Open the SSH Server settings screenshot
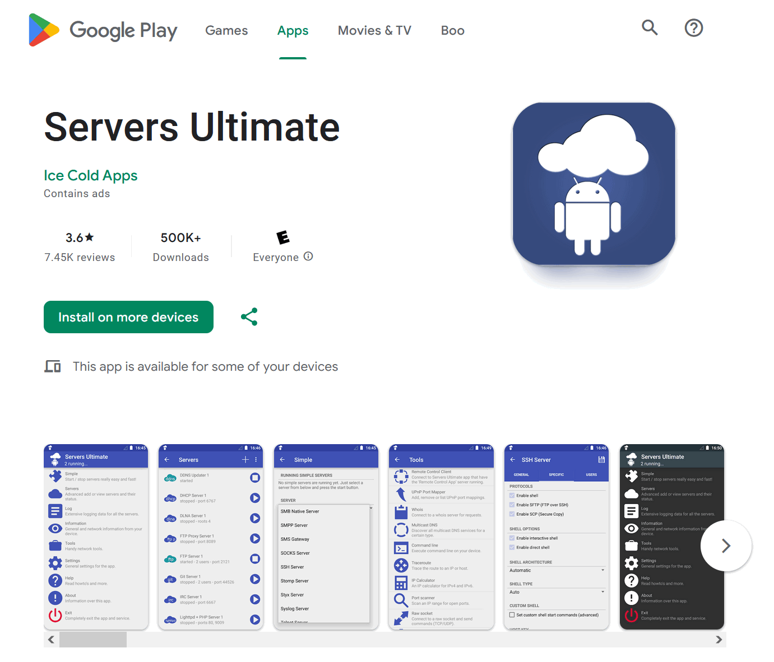774x662 pixels. [557, 537]
